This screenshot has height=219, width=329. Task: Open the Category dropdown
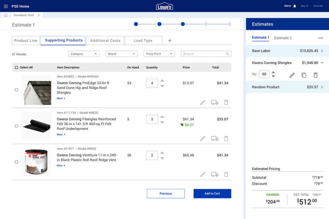[x=83, y=54]
